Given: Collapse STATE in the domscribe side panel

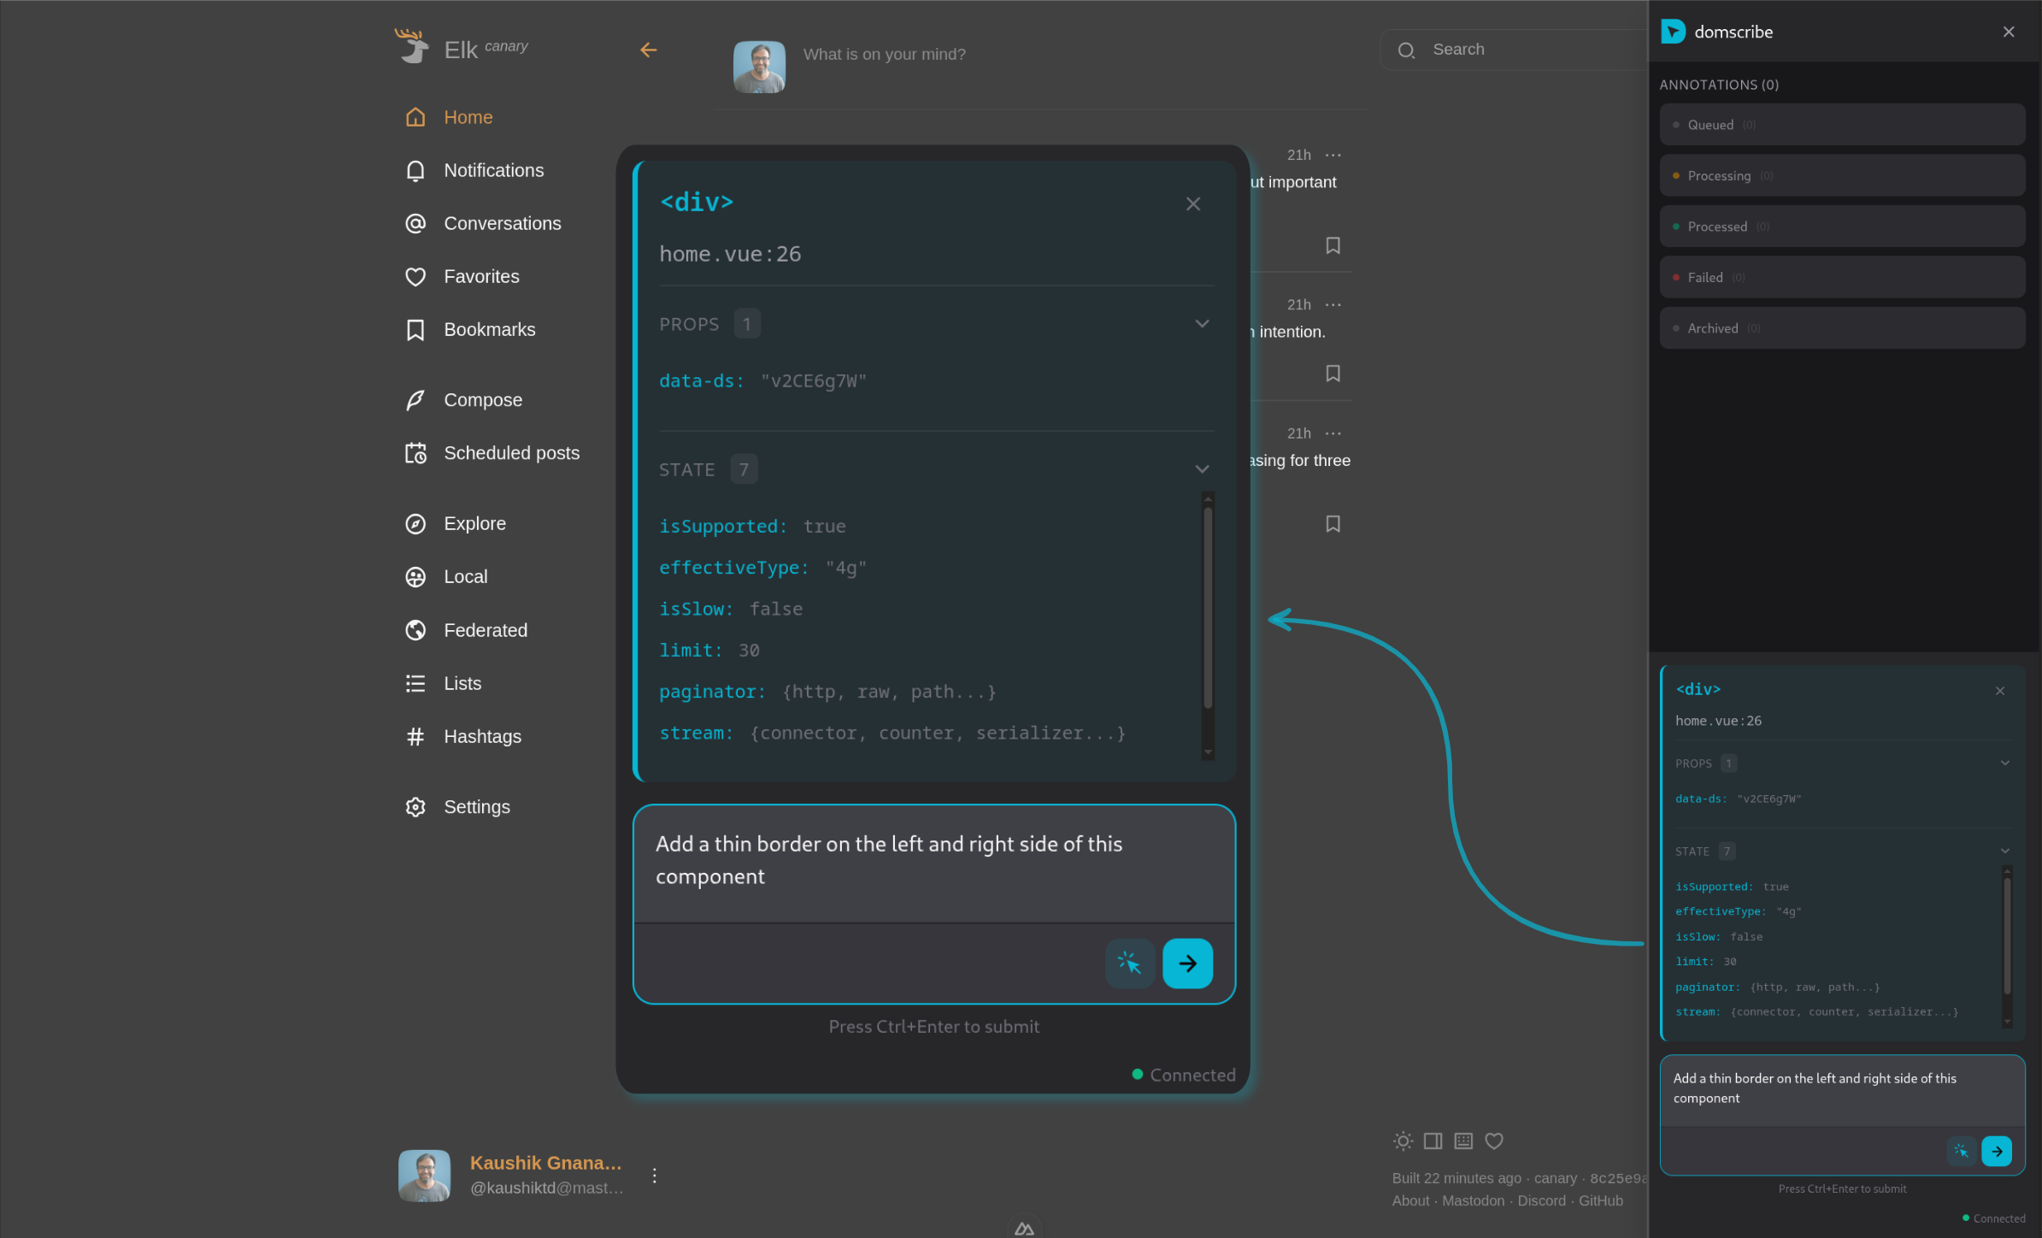Looking at the screenshot, I should point(2005,851).
